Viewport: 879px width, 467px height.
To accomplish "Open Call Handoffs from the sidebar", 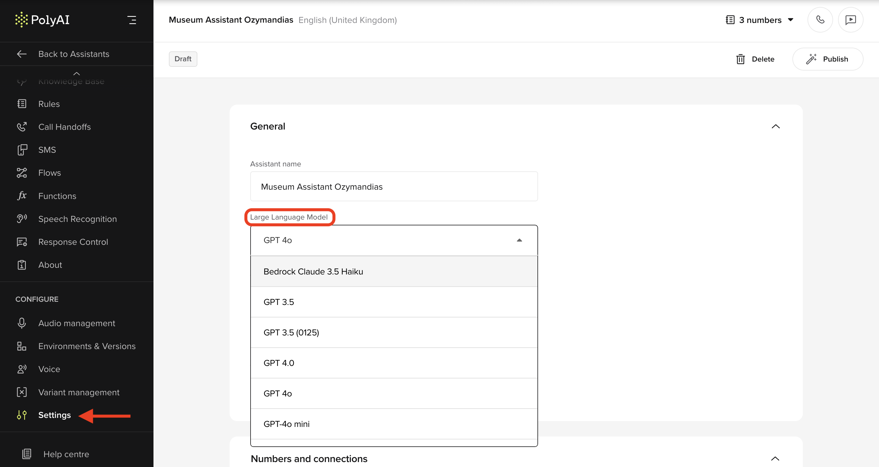I will [x=65, y=127].
